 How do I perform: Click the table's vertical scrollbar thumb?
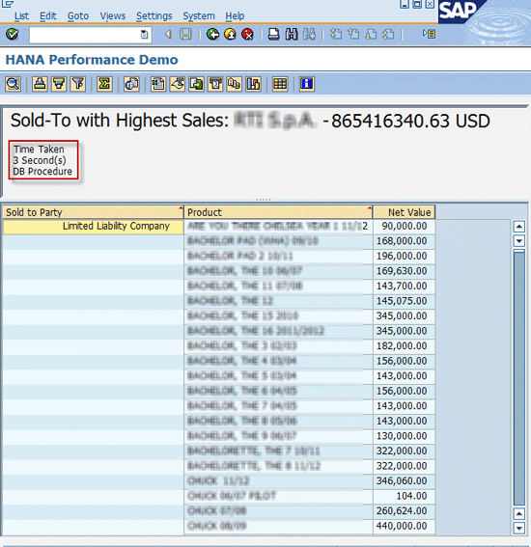tap(519, 377)
